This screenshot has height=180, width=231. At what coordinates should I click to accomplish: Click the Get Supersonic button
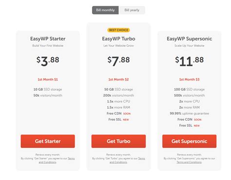point(189,141)
